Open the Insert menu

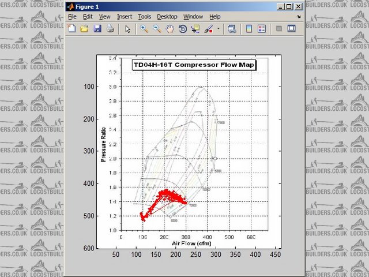coord(125,17)
